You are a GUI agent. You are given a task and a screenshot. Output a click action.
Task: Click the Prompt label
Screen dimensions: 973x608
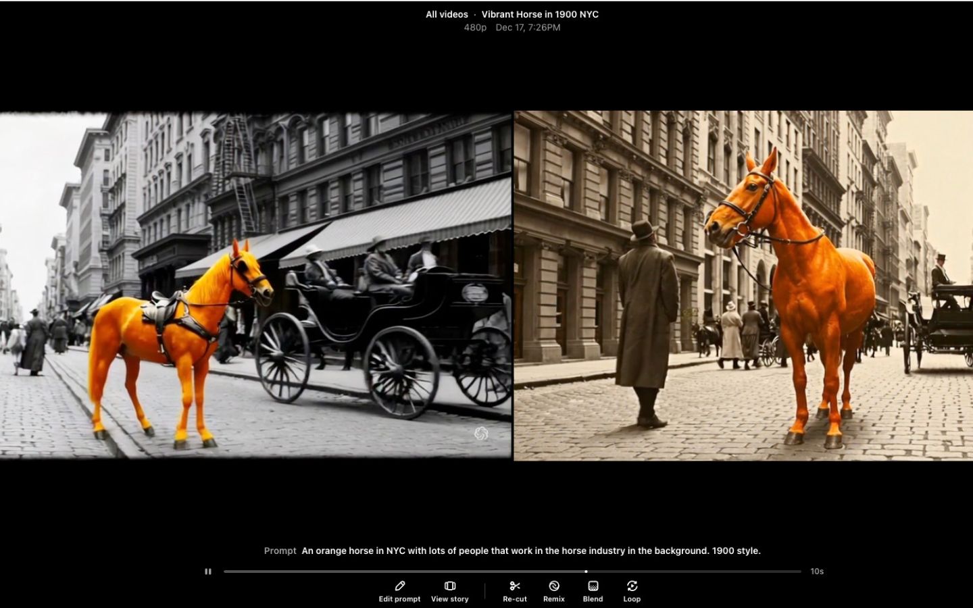280,551
